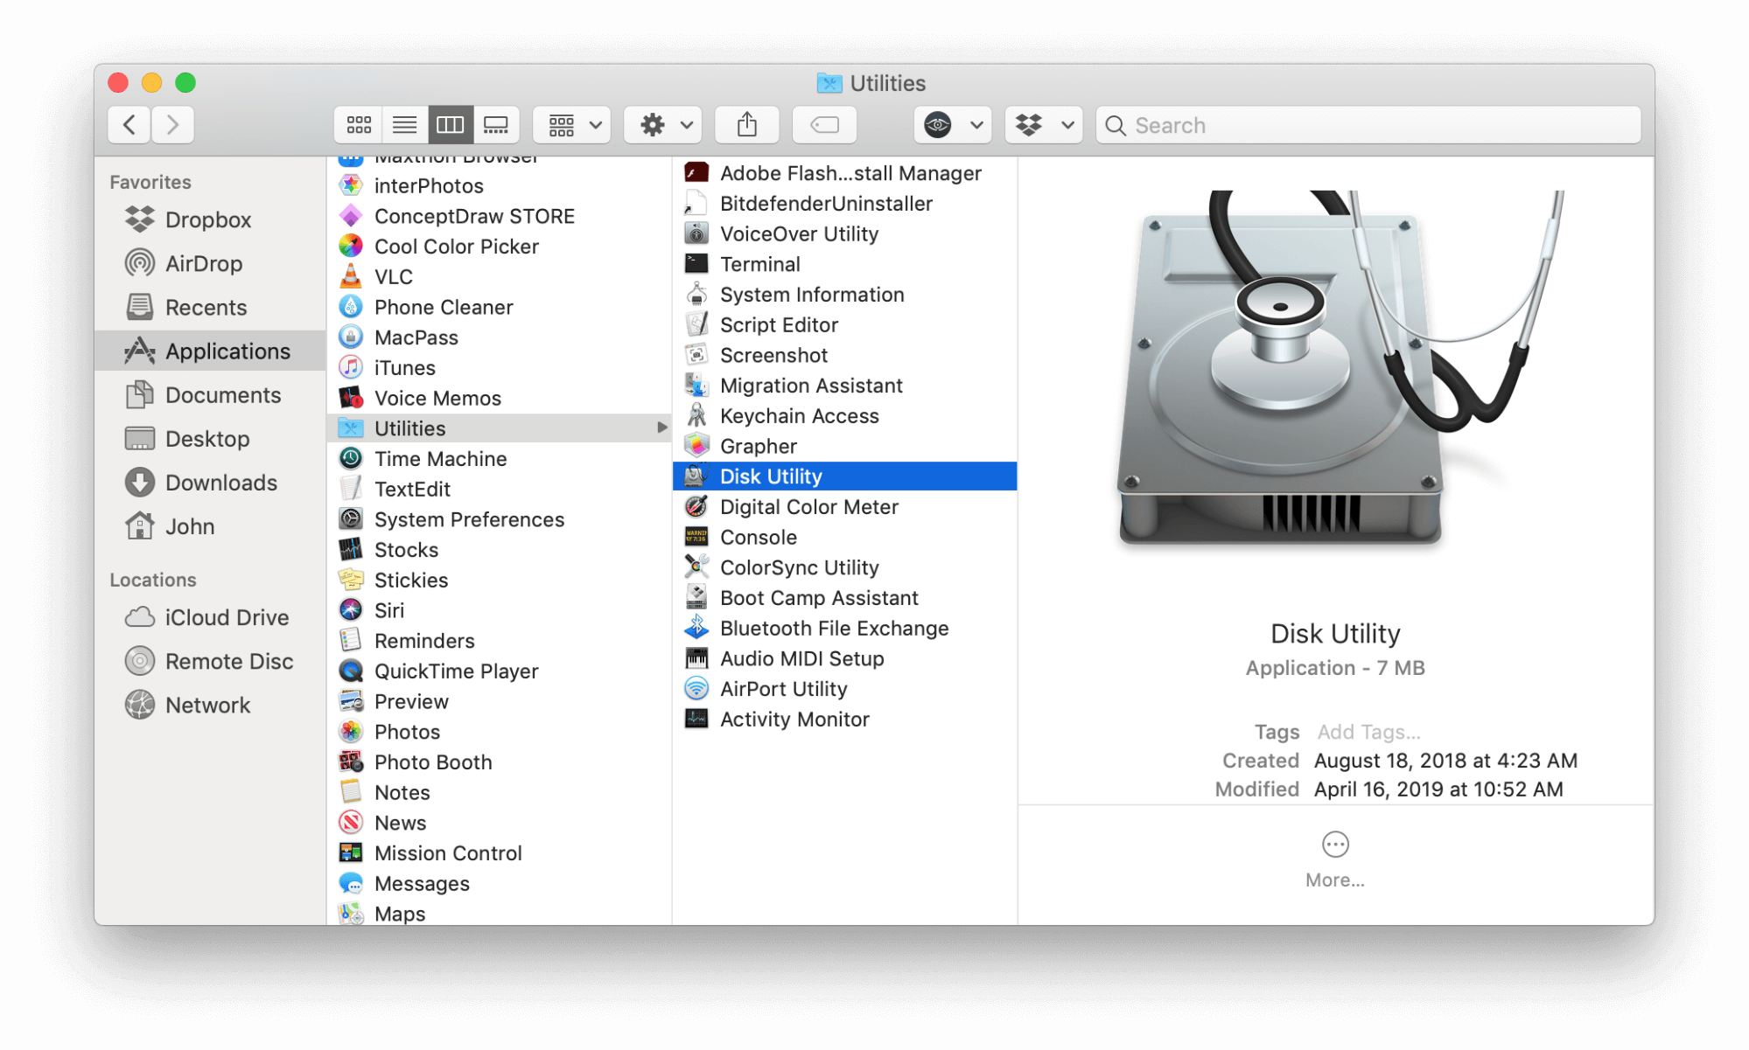Select the QuickTime Player icon

351,671
